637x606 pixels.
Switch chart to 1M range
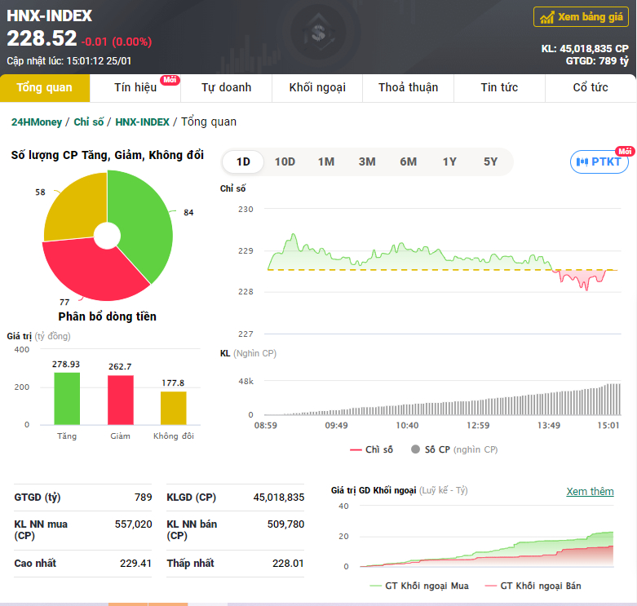pos(326,161)
